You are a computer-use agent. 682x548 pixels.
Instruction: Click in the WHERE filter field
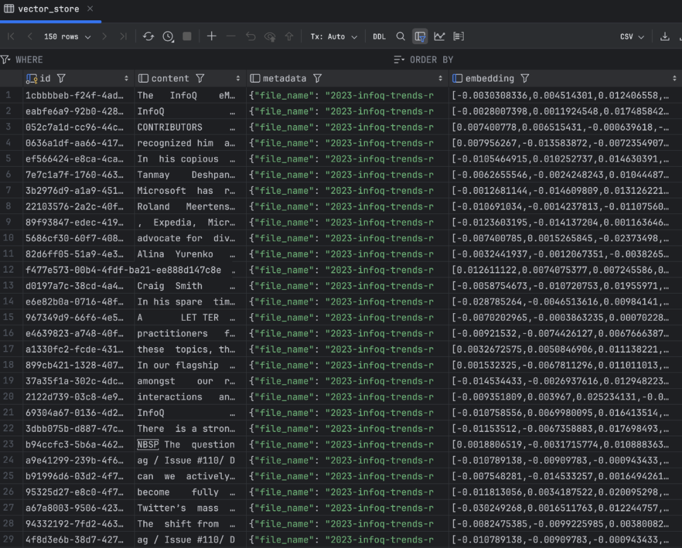click(189, 59)
